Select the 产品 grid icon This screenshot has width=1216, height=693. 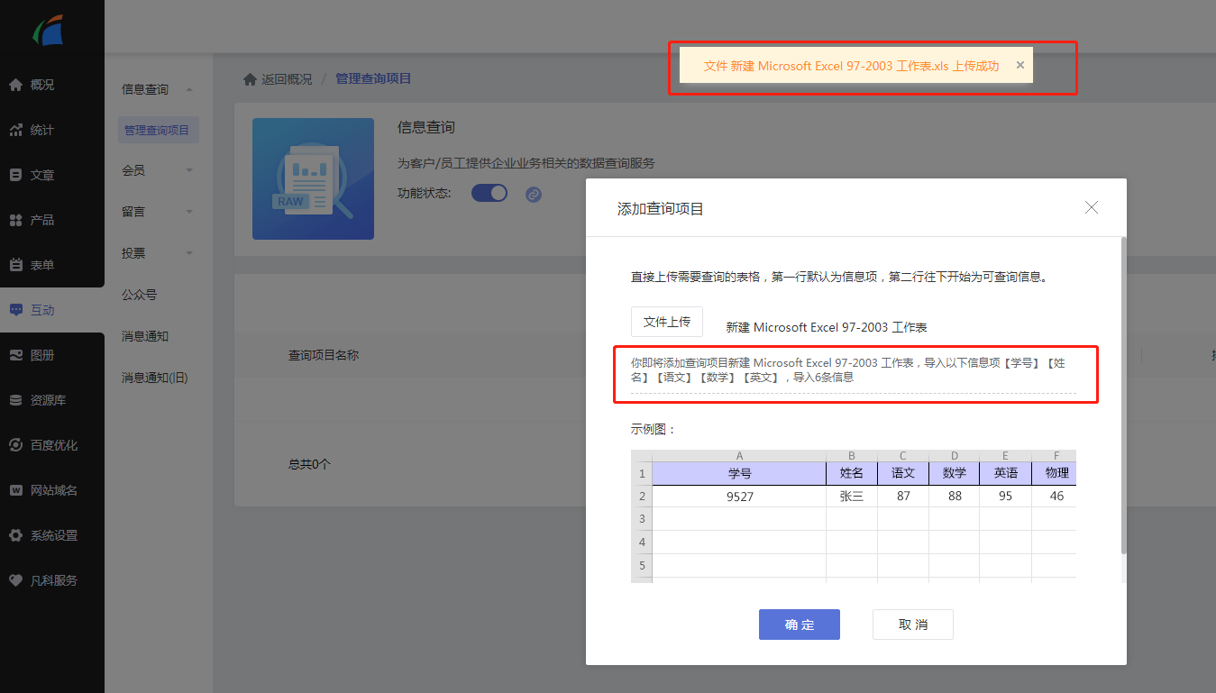coord(15,220)
